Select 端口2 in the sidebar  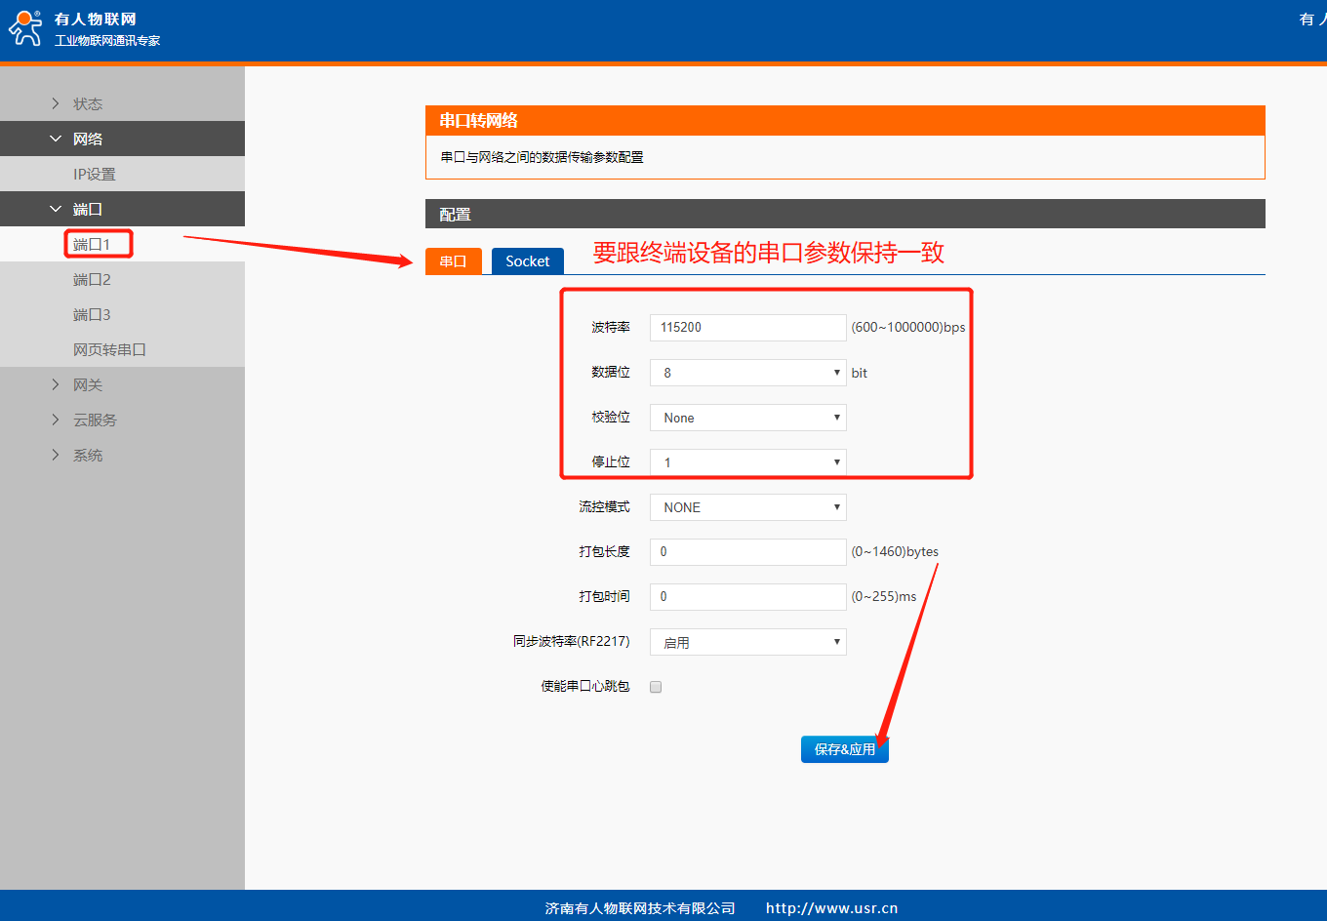[x=92, y=279]
